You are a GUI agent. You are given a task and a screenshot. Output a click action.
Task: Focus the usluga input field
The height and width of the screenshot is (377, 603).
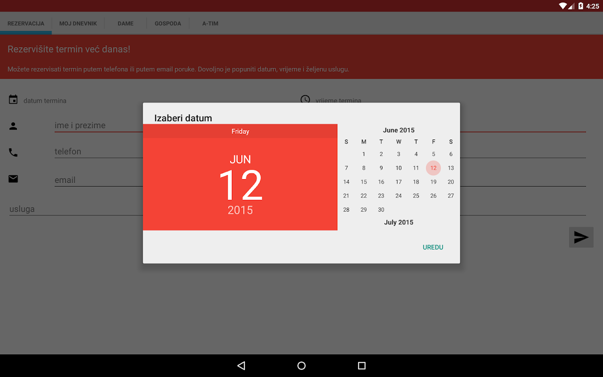pyautogui.click(x=298, y=209)
